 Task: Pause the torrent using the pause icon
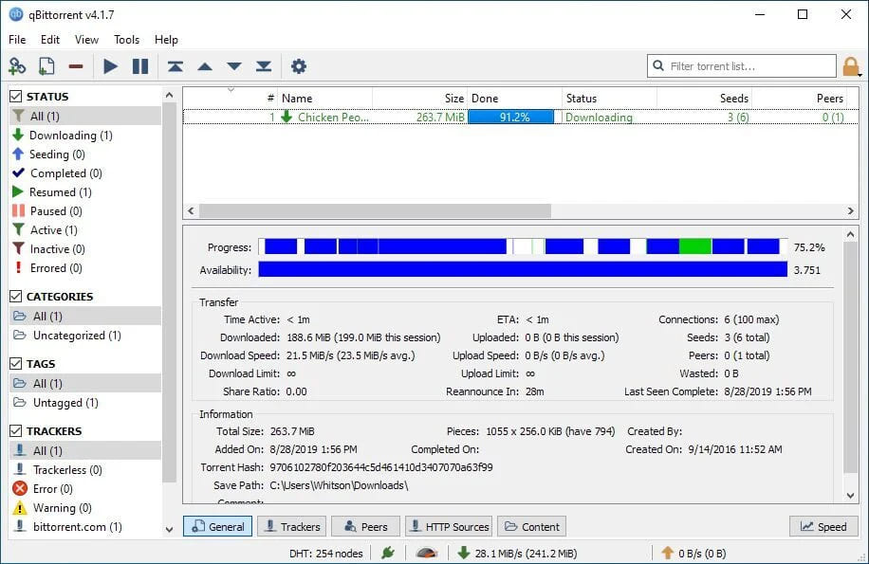(140, 66)
